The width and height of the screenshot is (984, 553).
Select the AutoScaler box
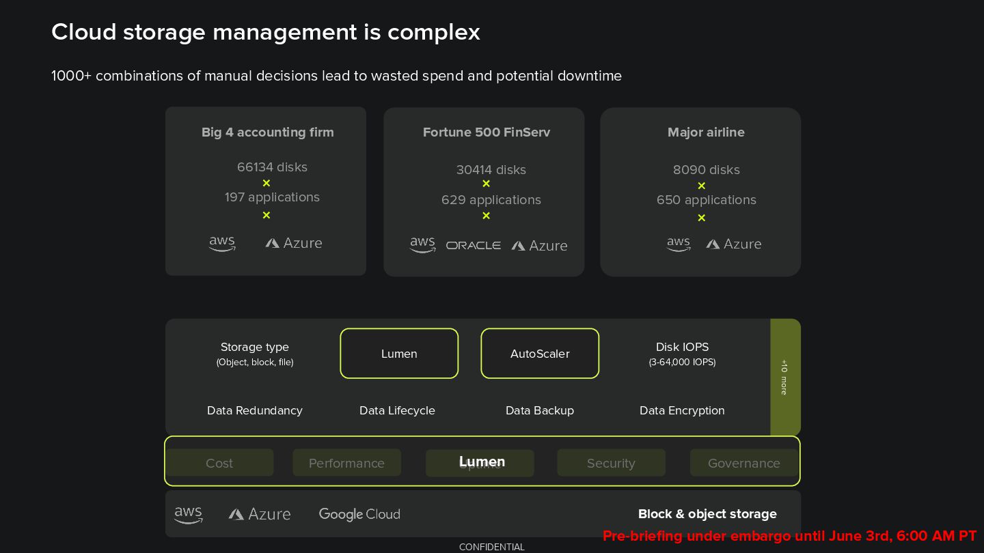coord(540,354)
